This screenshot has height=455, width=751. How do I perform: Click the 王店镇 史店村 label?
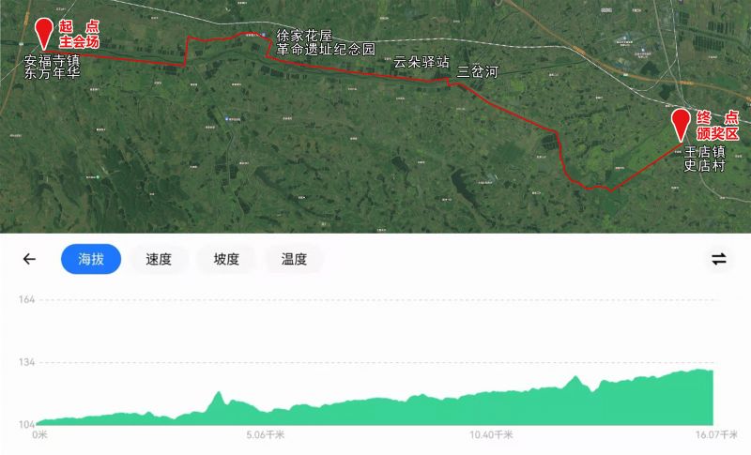click(704, 159)
